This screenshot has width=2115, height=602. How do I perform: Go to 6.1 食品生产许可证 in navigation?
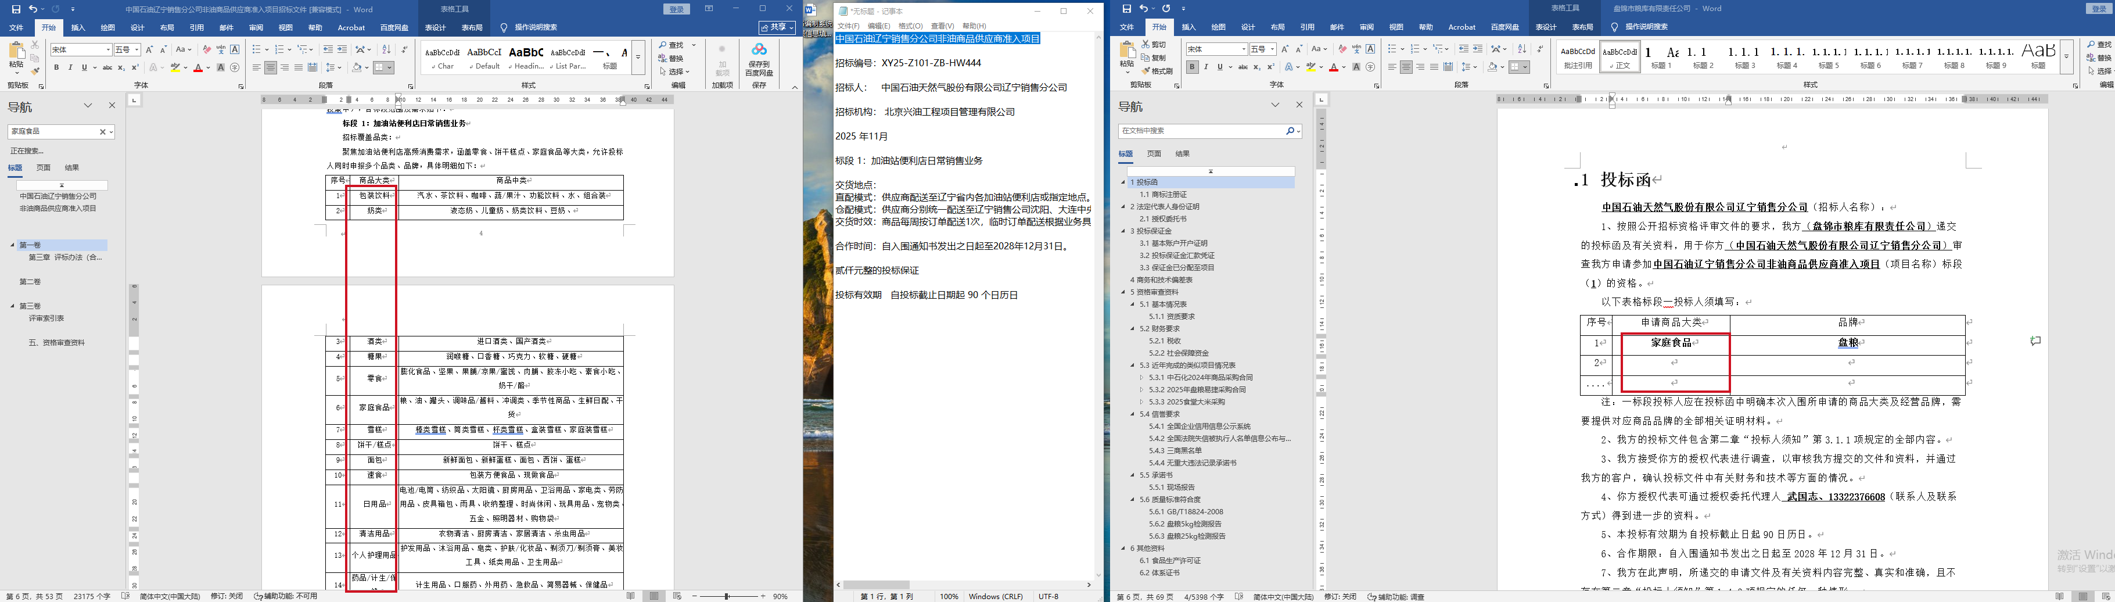tap(1170, 561)
